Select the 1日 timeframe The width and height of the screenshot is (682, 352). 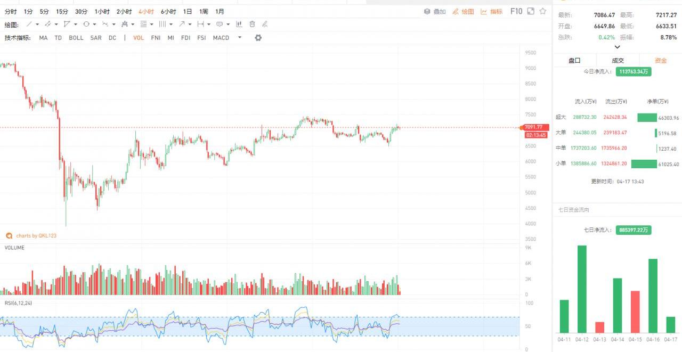click(188, 11)
